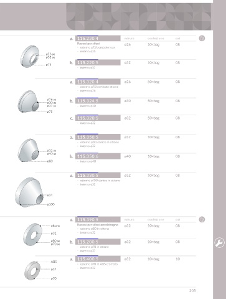Select the flat brass ottone rosette image
The width and height of the screenshot is (226, 299).
point(32,235)
